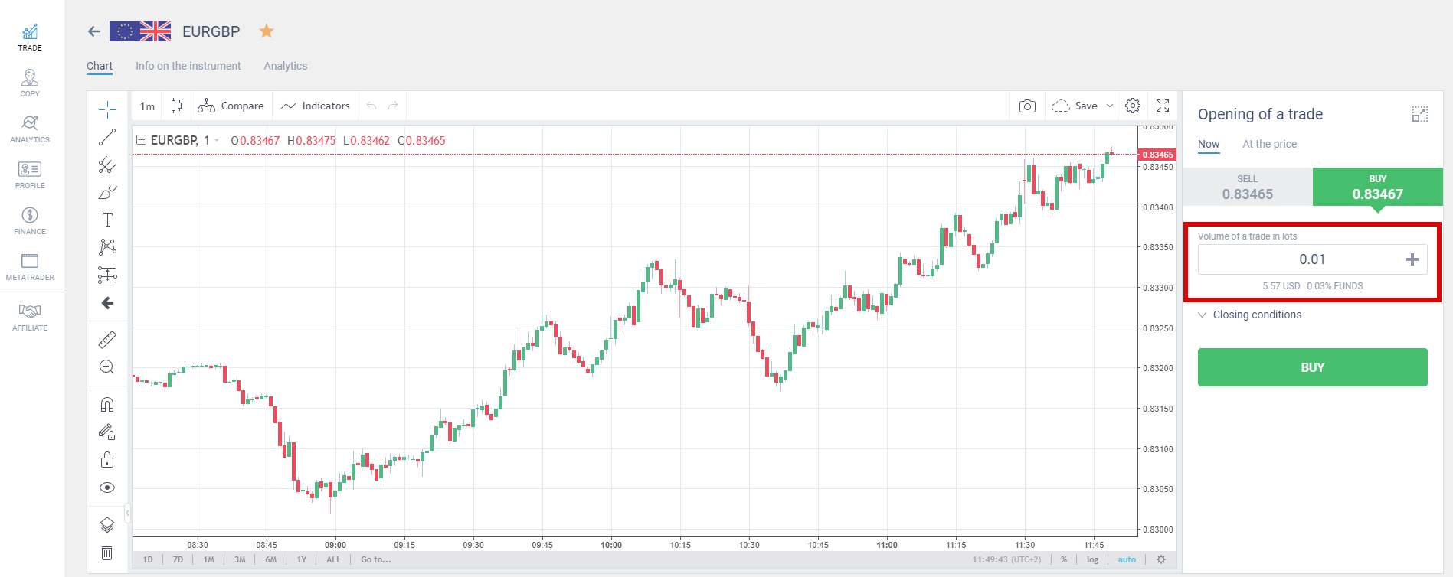Take a chart snapshot with camera icon

coord(1027,106)
